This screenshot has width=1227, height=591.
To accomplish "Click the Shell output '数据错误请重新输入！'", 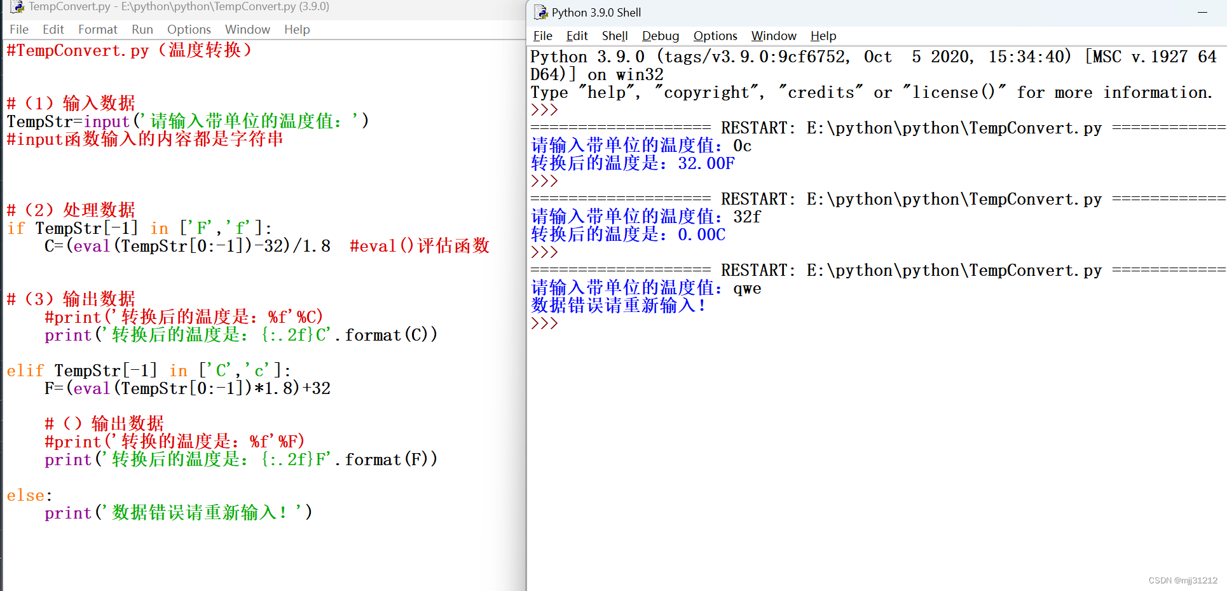I will point(619,306).
